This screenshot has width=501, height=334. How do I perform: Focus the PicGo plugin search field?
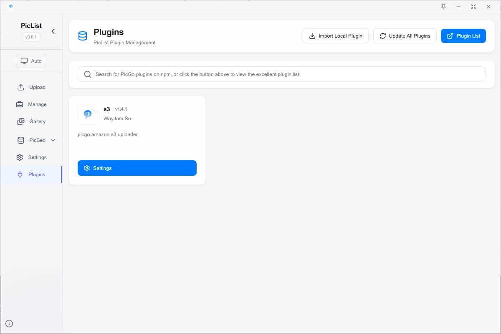pos(282,74)
